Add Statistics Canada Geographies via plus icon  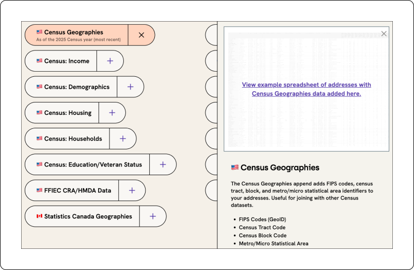(153, 216)
